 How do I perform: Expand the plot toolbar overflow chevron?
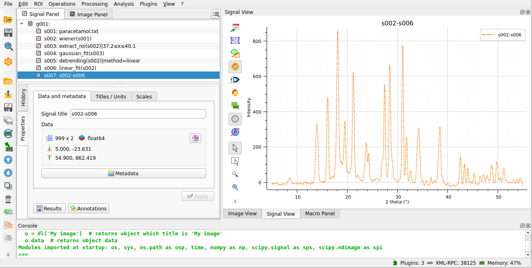(235, 201)
